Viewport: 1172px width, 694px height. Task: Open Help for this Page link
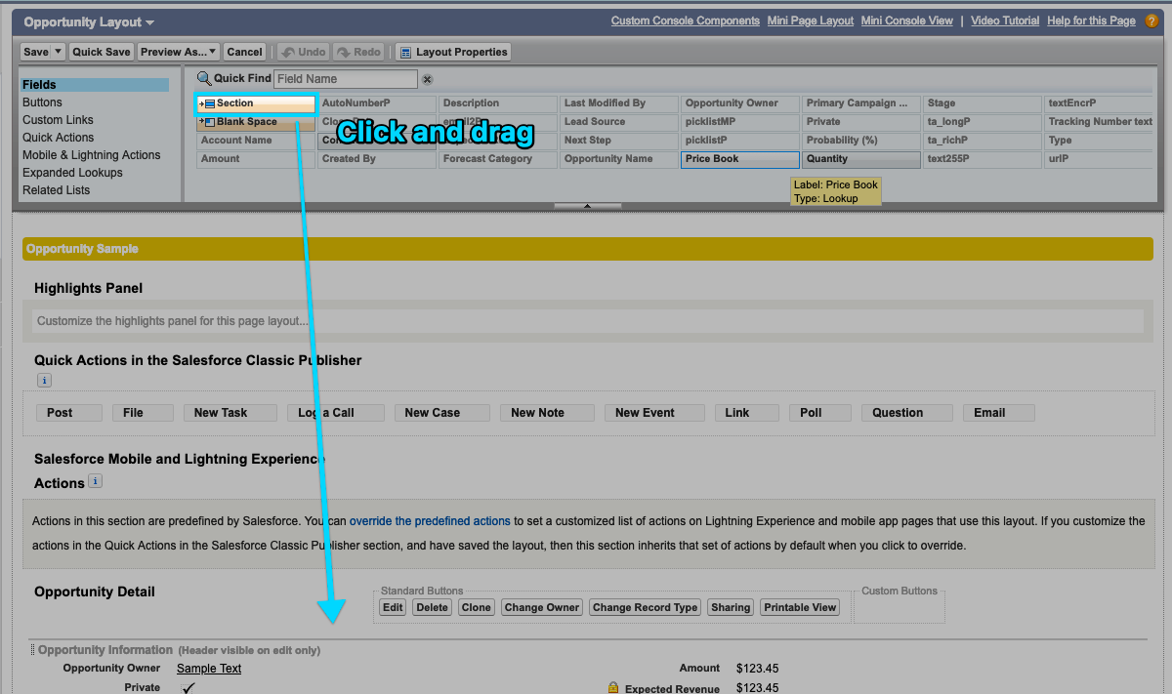click(1091, 20)
